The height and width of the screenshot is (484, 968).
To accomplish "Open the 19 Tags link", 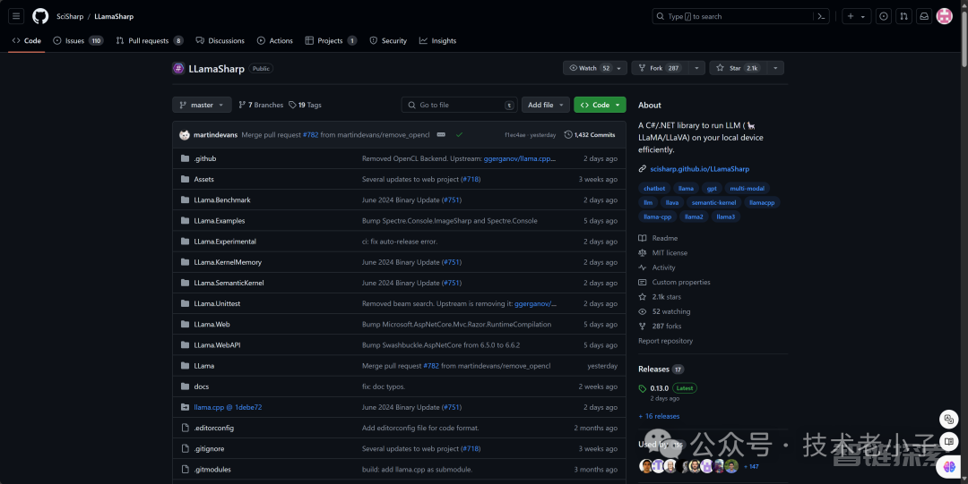I will tap(305, 105).
